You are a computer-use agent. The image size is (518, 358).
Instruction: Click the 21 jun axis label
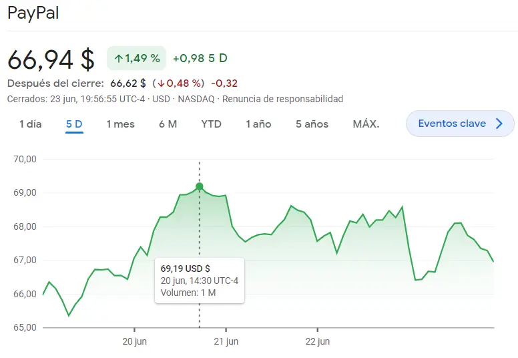pyautogui.click(x=226, y=341)
